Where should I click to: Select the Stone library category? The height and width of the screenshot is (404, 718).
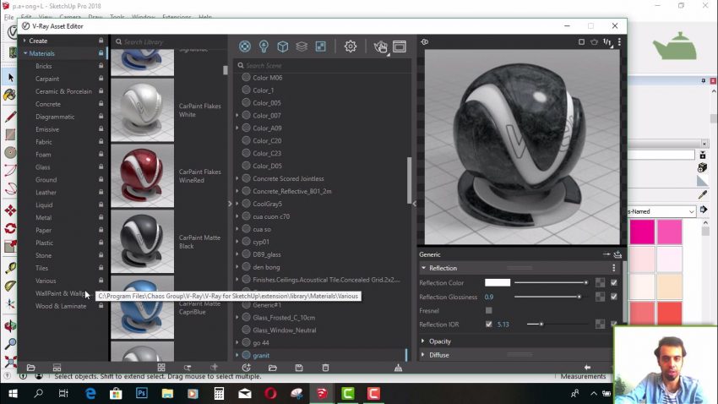point(43,255)
